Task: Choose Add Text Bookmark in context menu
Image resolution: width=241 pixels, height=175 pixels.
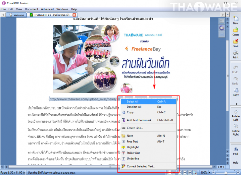Action: click(148, 120)
